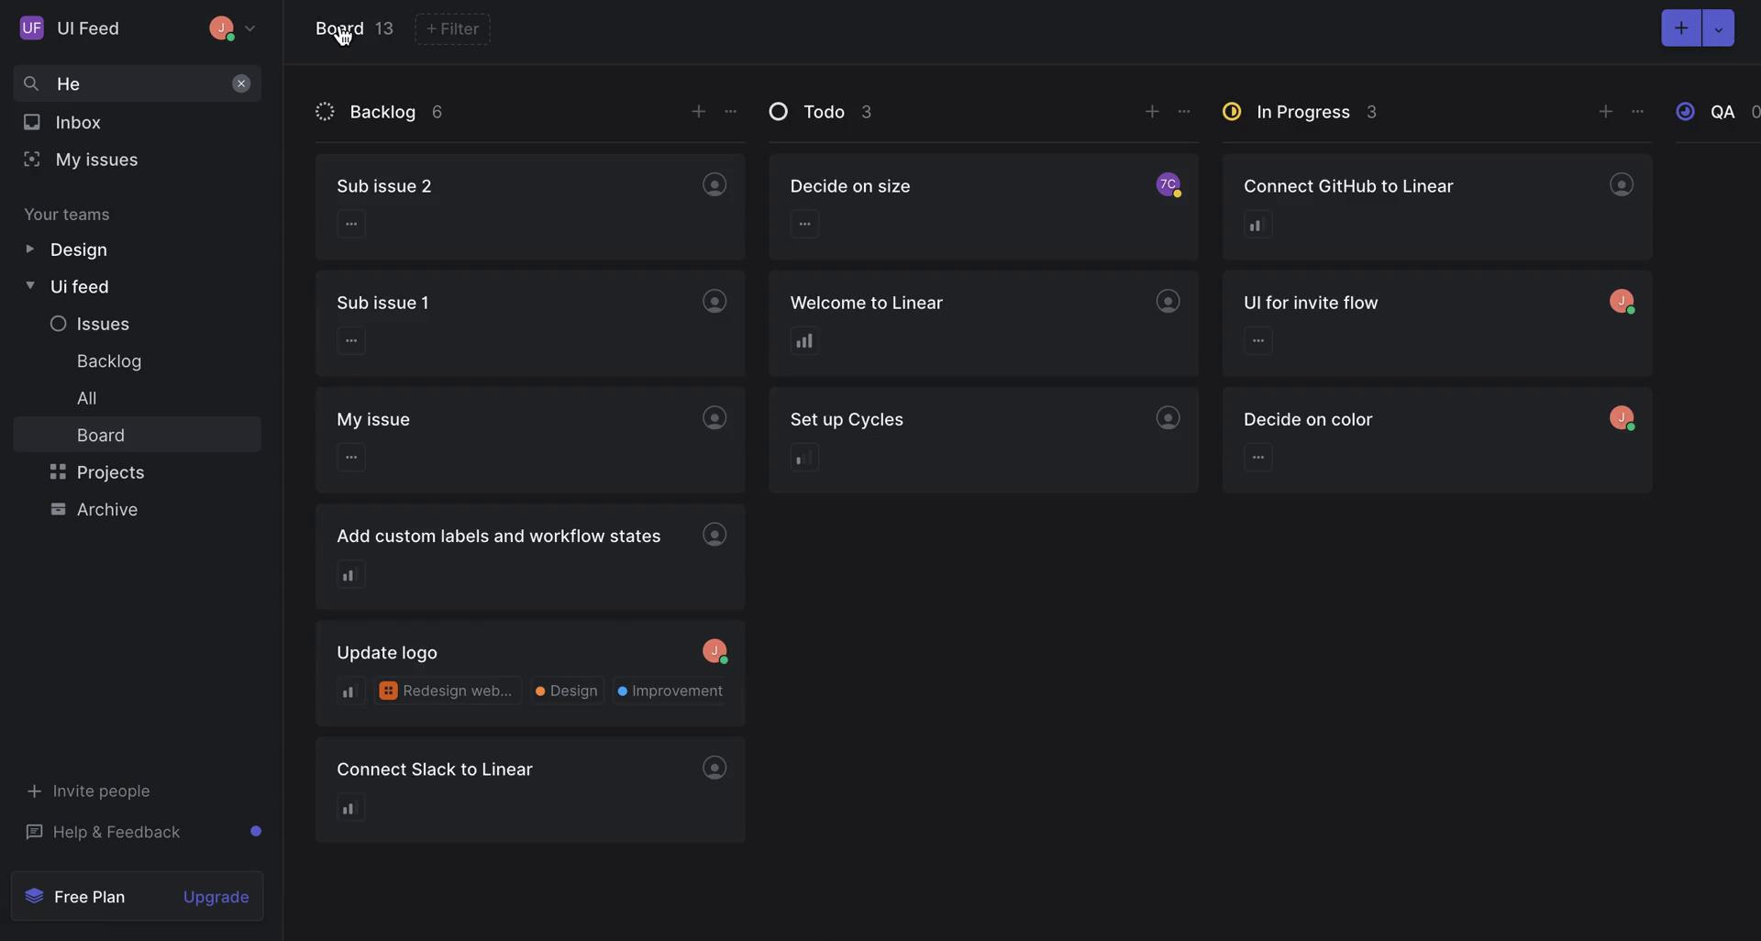Click the Improvement label on Update logo
The height and width of the screenshot is (941, 1761).
[670, 691]
